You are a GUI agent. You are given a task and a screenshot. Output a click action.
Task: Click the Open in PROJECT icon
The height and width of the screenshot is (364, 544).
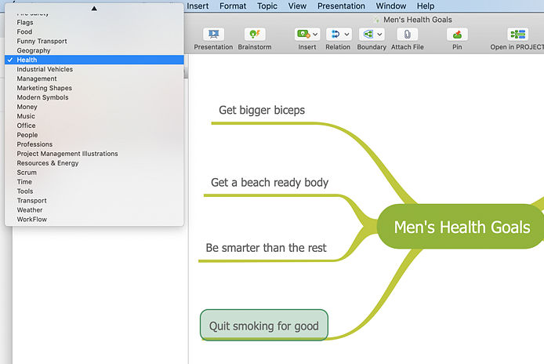click(x=517, y=35)
